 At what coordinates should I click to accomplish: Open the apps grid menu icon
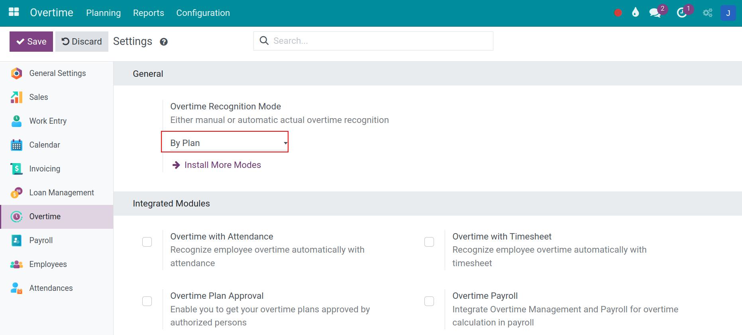pyautogui.click(x=14, y=12)
